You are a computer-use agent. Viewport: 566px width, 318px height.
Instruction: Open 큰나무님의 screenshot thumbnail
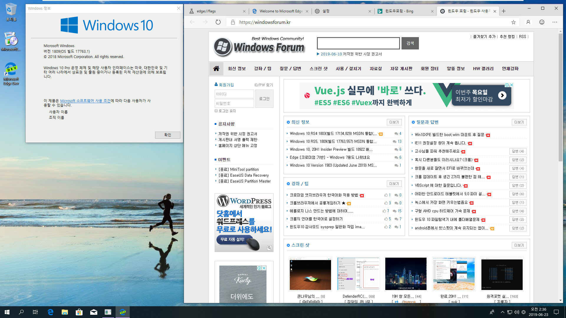pos(310,274)
